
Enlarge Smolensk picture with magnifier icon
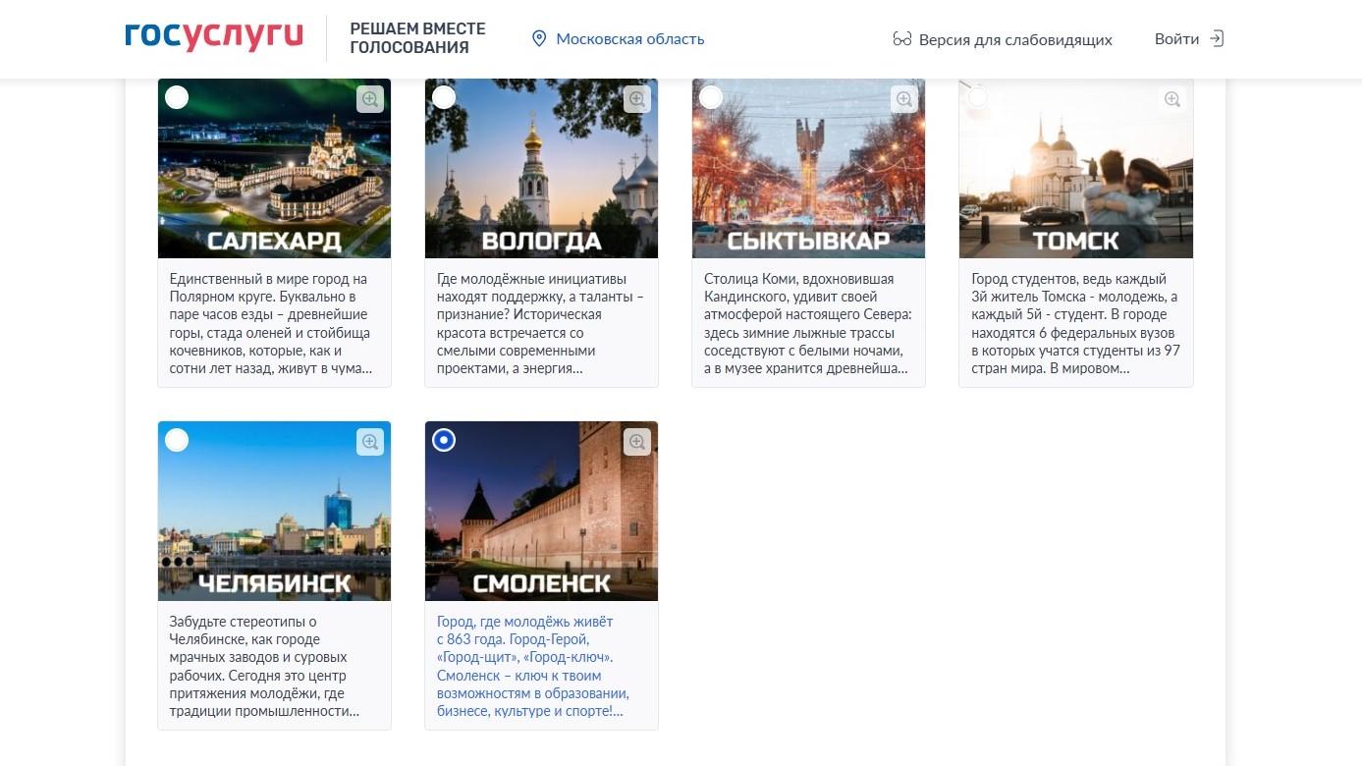click(x=636, y=442)
